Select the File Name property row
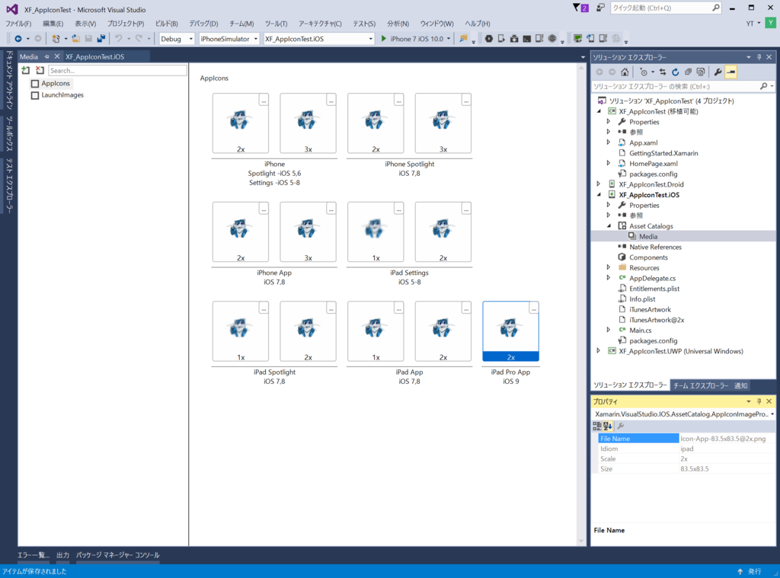This screenshot has width=780, height=578. tap(686, 438)
